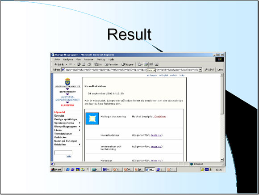The height and width of the screenshot is (195, 259).
Task: Click the page scrollbar down arrow
Action: (222, 160)
